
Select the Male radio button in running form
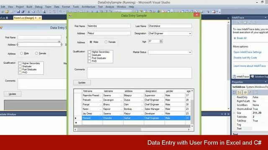(91, 42)
